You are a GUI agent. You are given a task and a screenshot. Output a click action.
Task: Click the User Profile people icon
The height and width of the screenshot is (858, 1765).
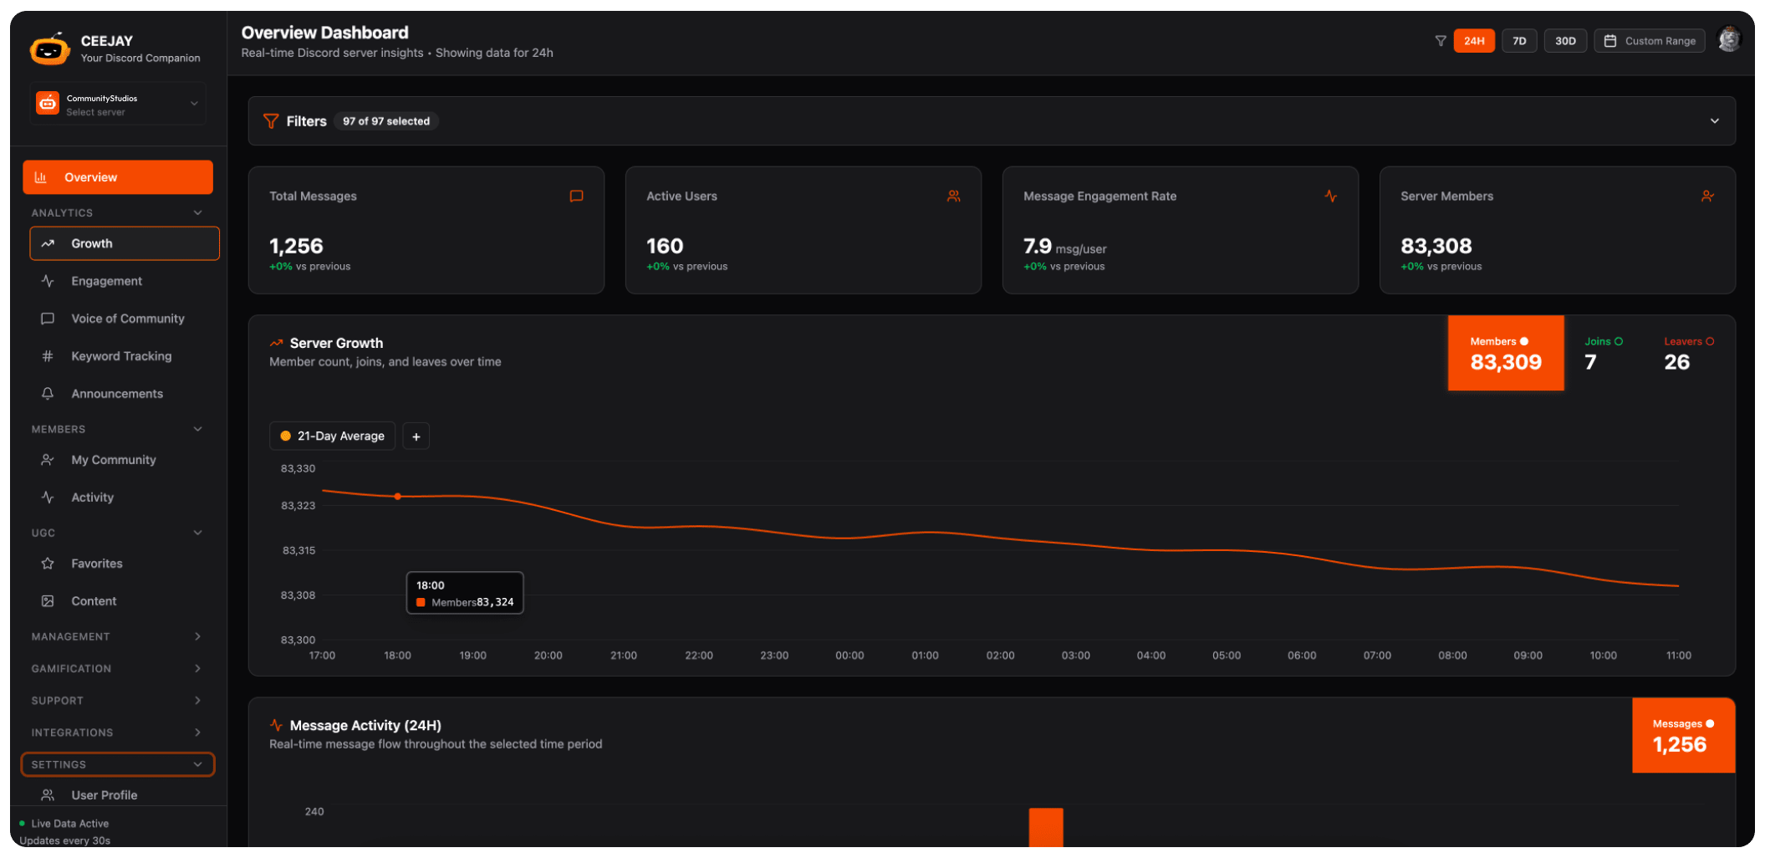(48, 795)
